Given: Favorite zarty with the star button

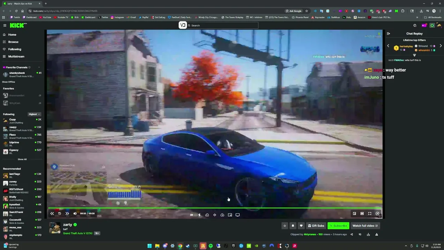Looking at the screenshot, I should 285,226.
